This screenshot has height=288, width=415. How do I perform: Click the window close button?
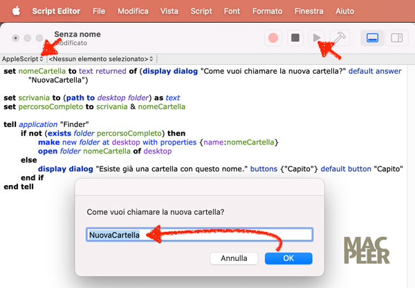coord(15,38)
